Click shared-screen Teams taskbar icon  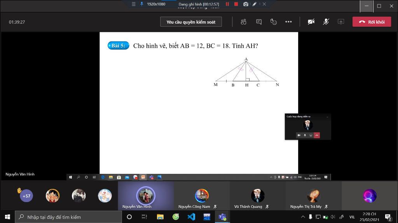151,177
